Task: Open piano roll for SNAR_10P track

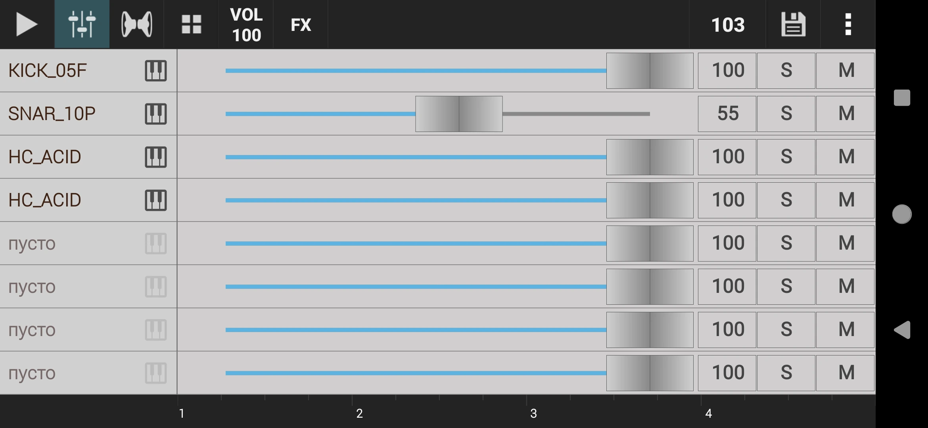Action: coord(155,114)
